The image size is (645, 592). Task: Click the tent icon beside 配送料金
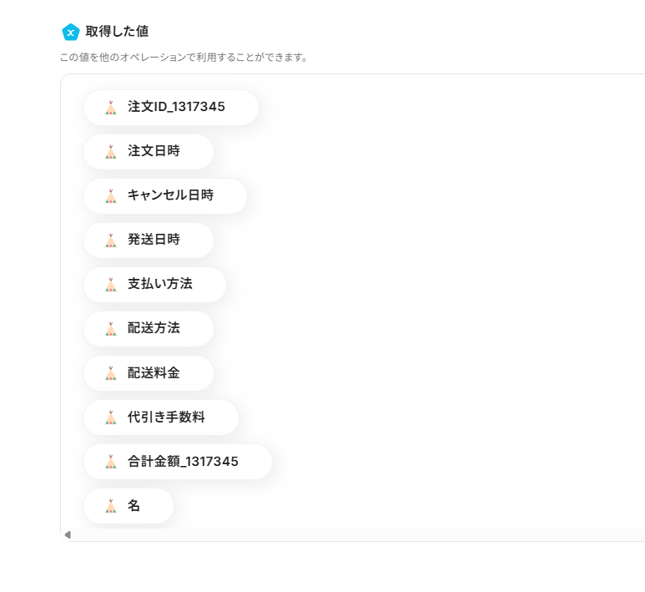pos(110,373)
